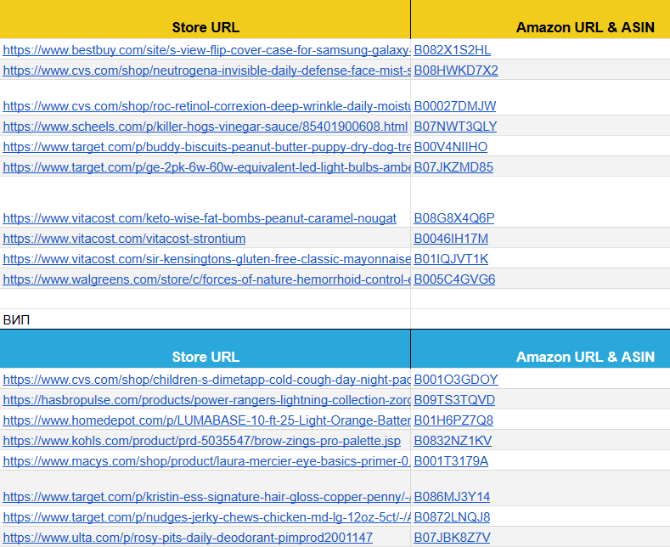Open Amazon ASIN link B082X1S2HL

pyautogui.click(x=452, y=50)
